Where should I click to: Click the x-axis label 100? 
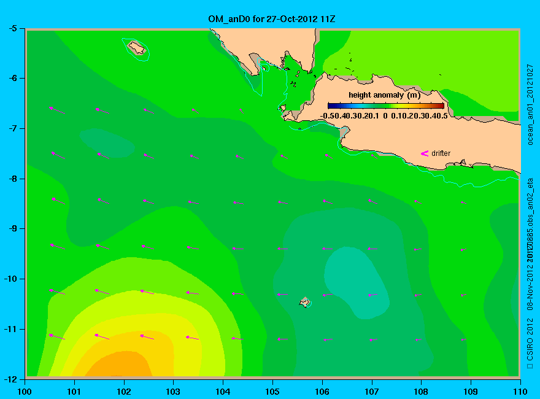click(25, 392)
